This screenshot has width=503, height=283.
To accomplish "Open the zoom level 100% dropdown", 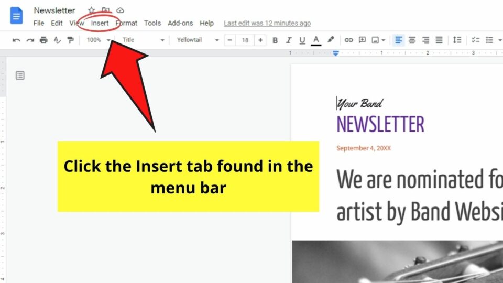I will 99,40.
